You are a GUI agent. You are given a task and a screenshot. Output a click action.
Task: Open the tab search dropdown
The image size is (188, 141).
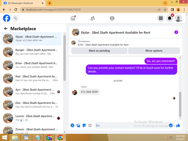(x=165, y=3)
